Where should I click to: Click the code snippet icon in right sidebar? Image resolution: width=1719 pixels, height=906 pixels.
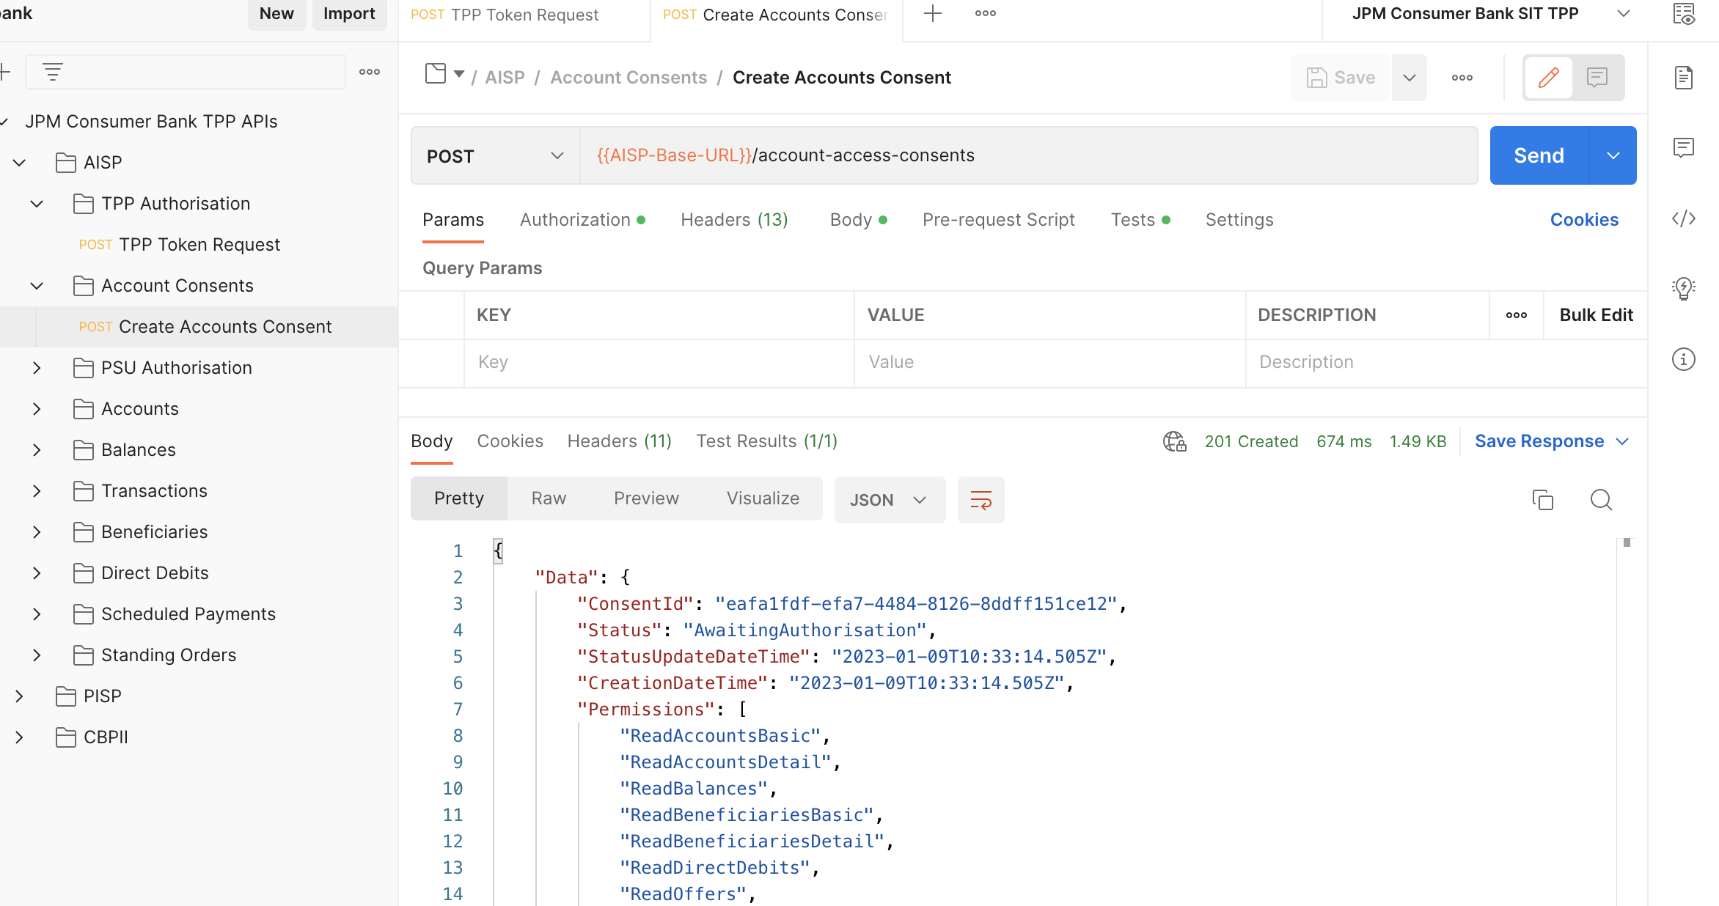point(1683,218)
